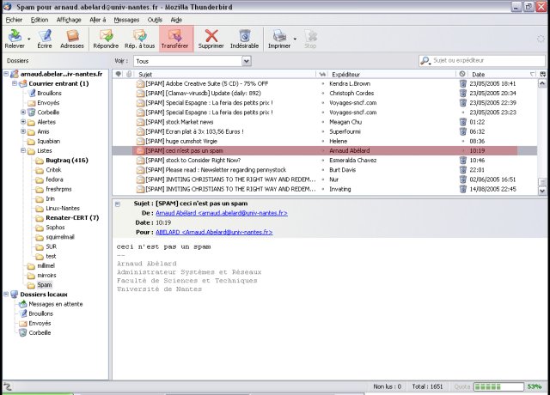Print the message with Imprimer
This screenshot has width=550, height=395.
pyautogui.click(x=278, y=39)
